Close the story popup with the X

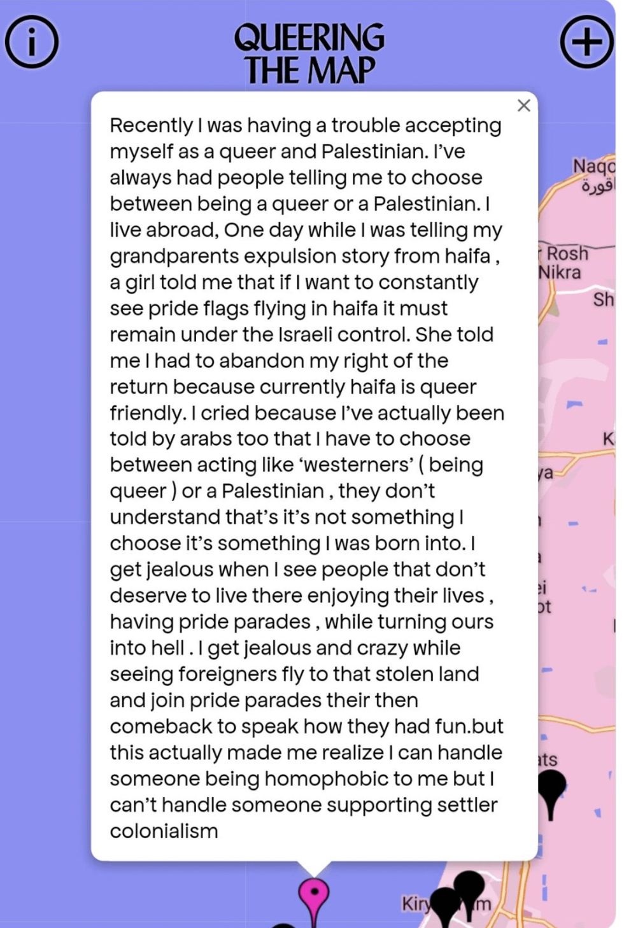tap(524, 106)
